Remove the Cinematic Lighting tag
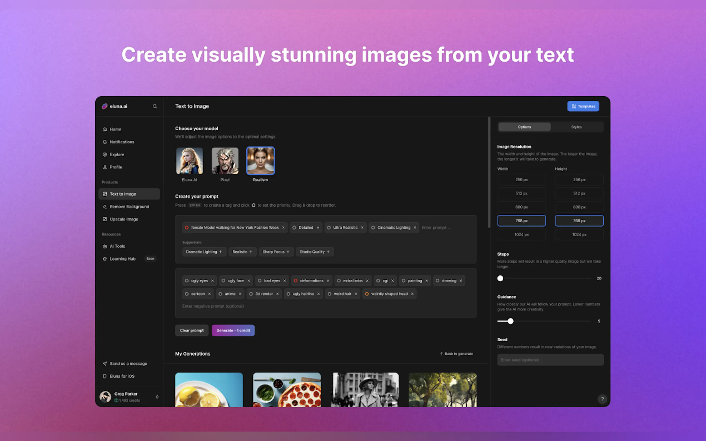 pyautogui.click(x=415, y=227)
